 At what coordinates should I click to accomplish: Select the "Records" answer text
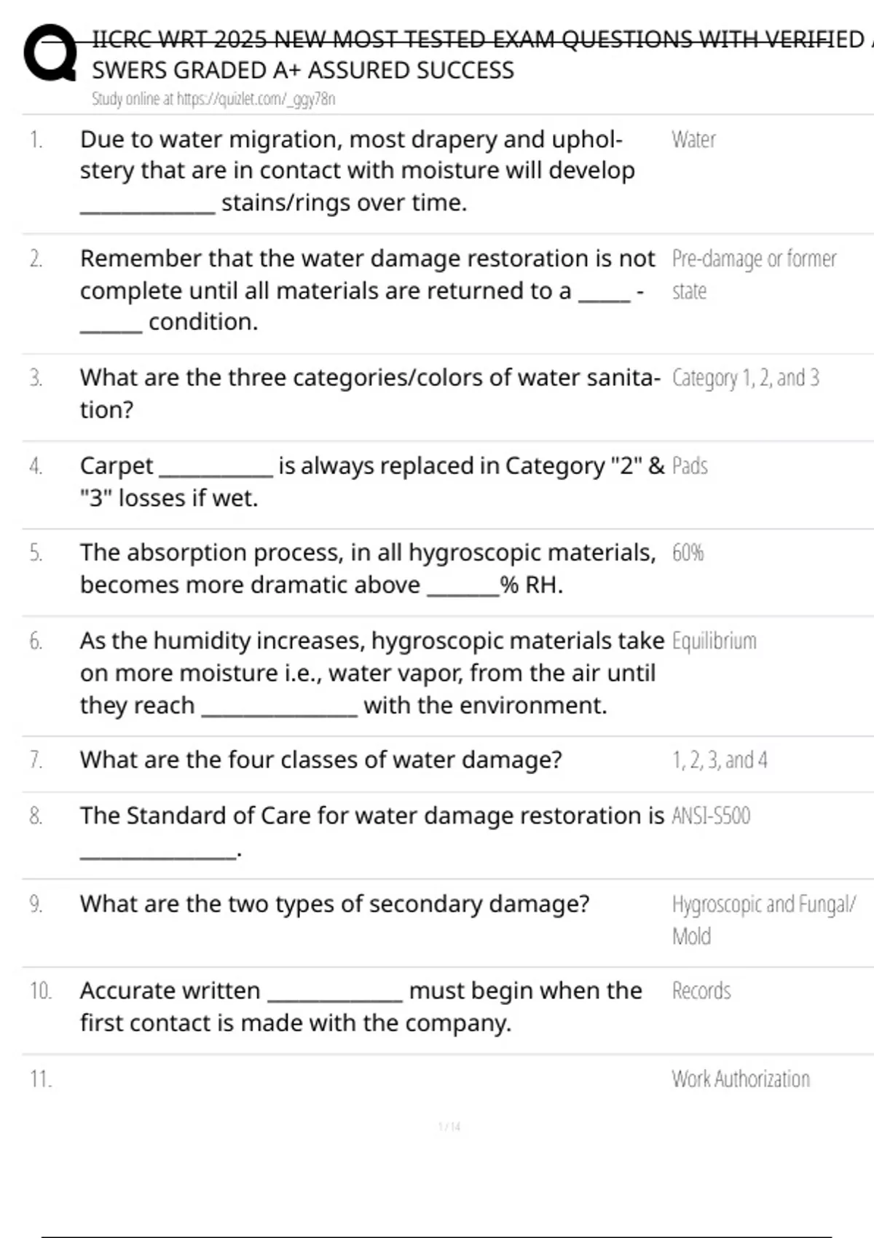pyautogui.click(x=701, y=991)
